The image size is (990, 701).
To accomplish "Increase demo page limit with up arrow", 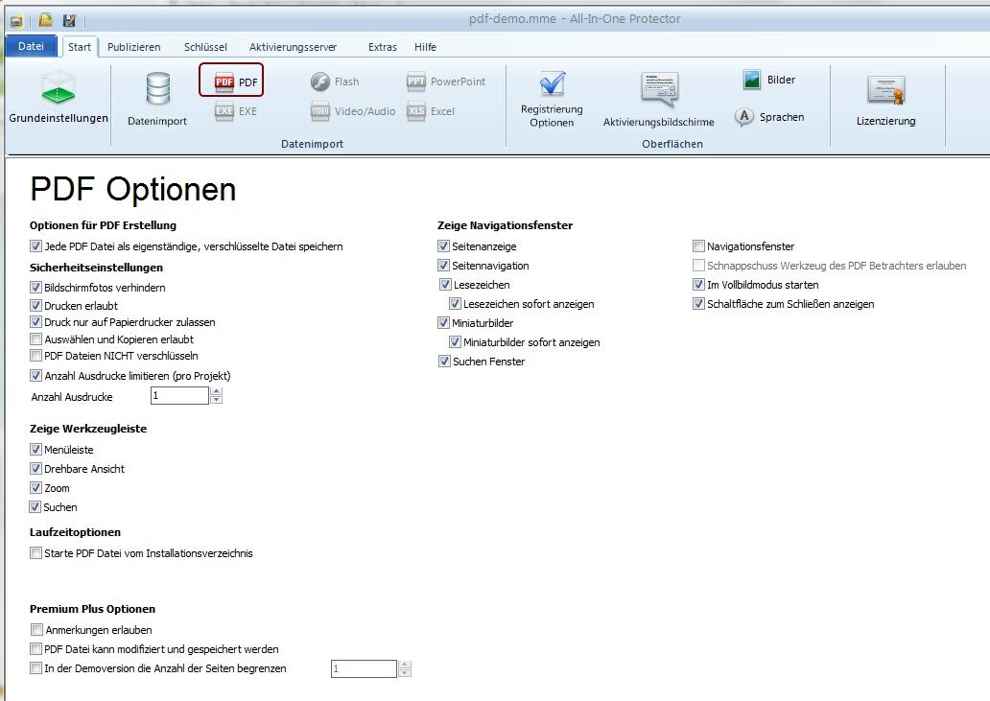I will (x=405, y=665).
